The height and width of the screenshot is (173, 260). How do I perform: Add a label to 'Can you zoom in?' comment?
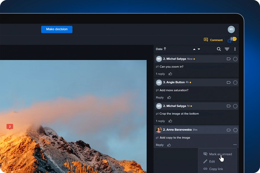(x=229, y=59)
